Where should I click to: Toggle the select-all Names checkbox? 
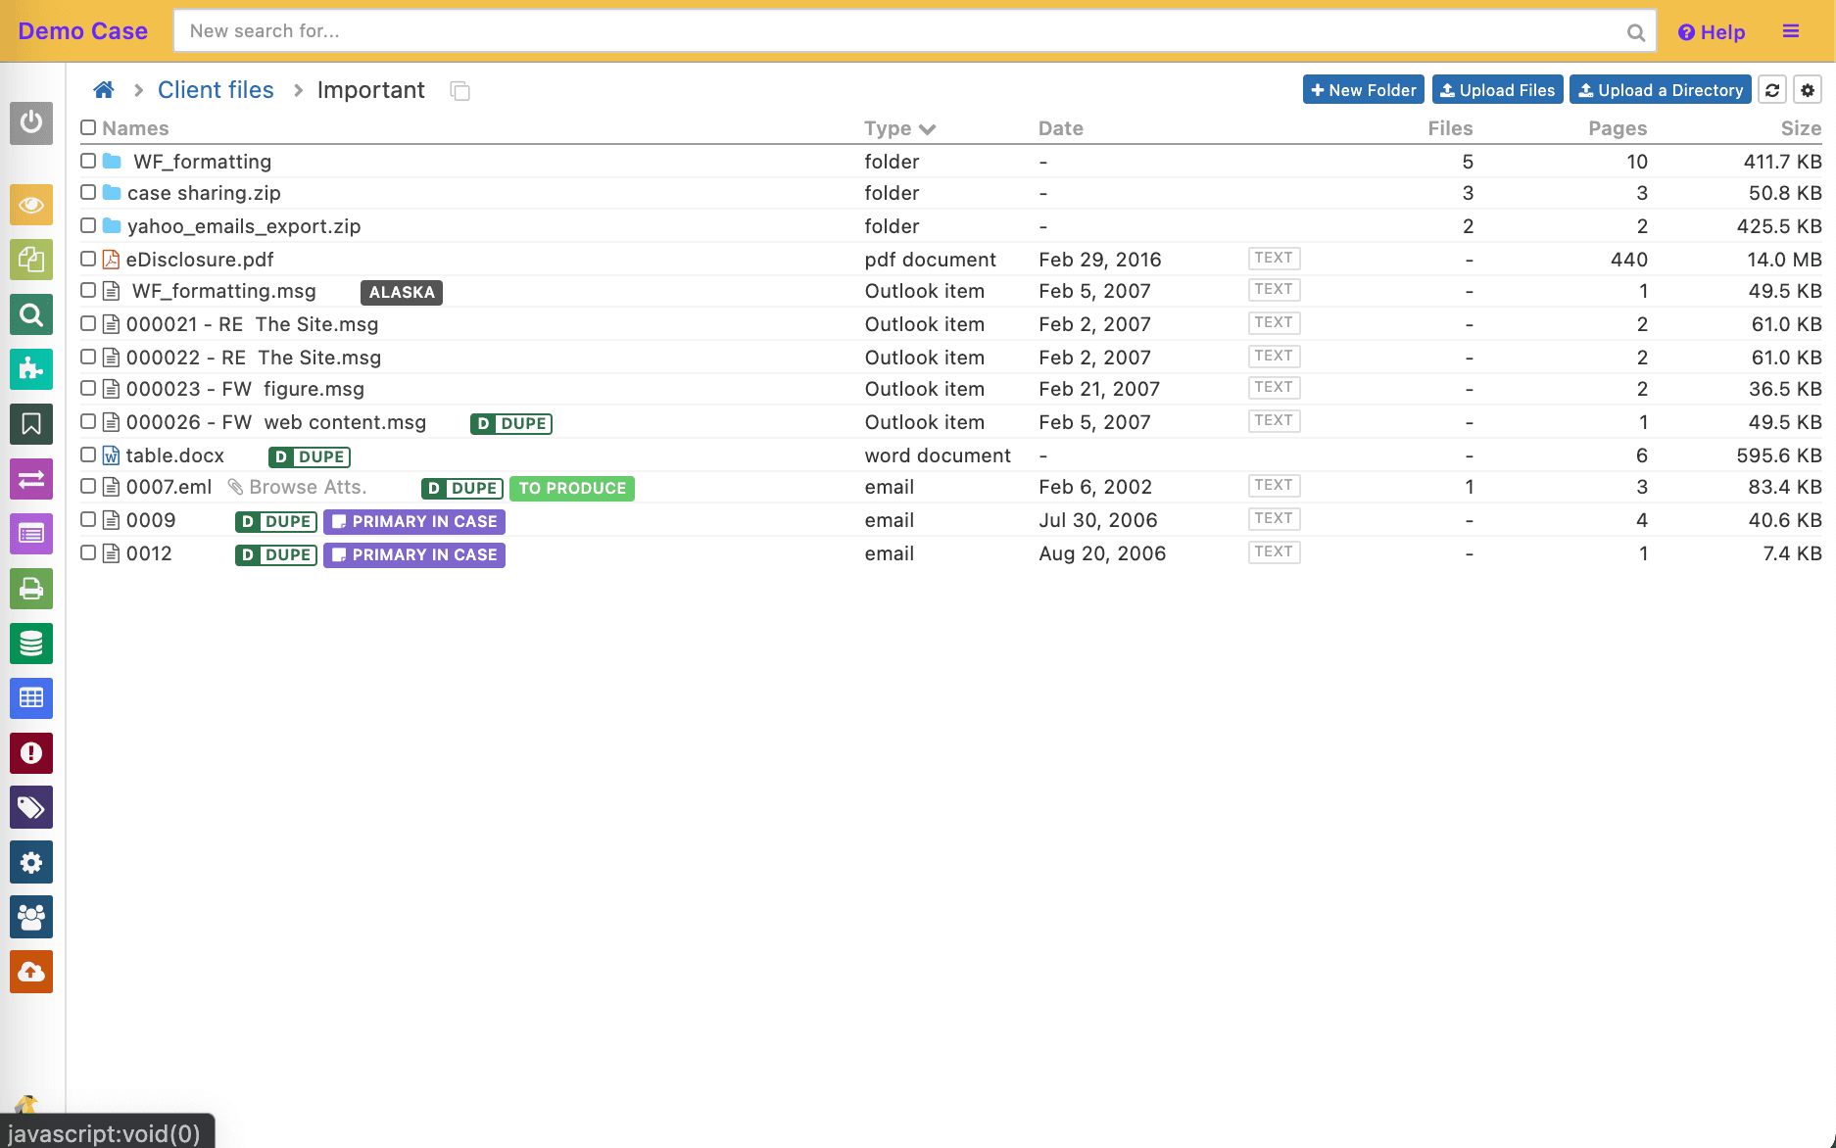pos(88,127)
